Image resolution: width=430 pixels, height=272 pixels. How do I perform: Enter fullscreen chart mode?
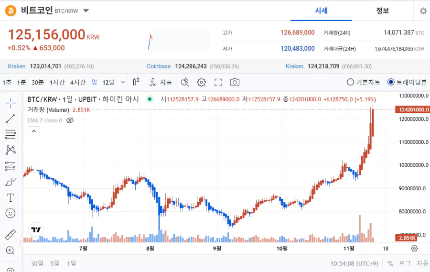pyautogui.click(x=218, y=82)
